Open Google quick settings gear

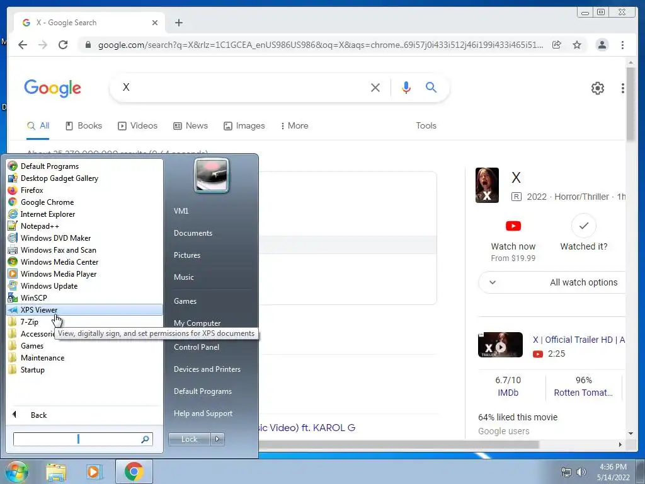(x=597, y=88)
